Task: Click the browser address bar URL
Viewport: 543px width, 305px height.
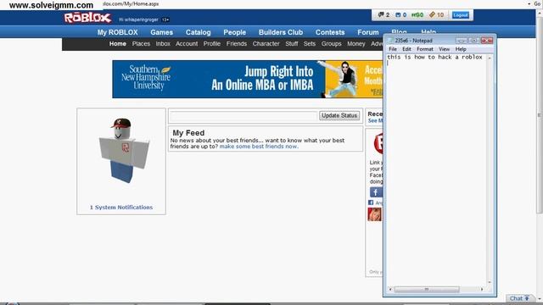Action: tap(131, 3)
